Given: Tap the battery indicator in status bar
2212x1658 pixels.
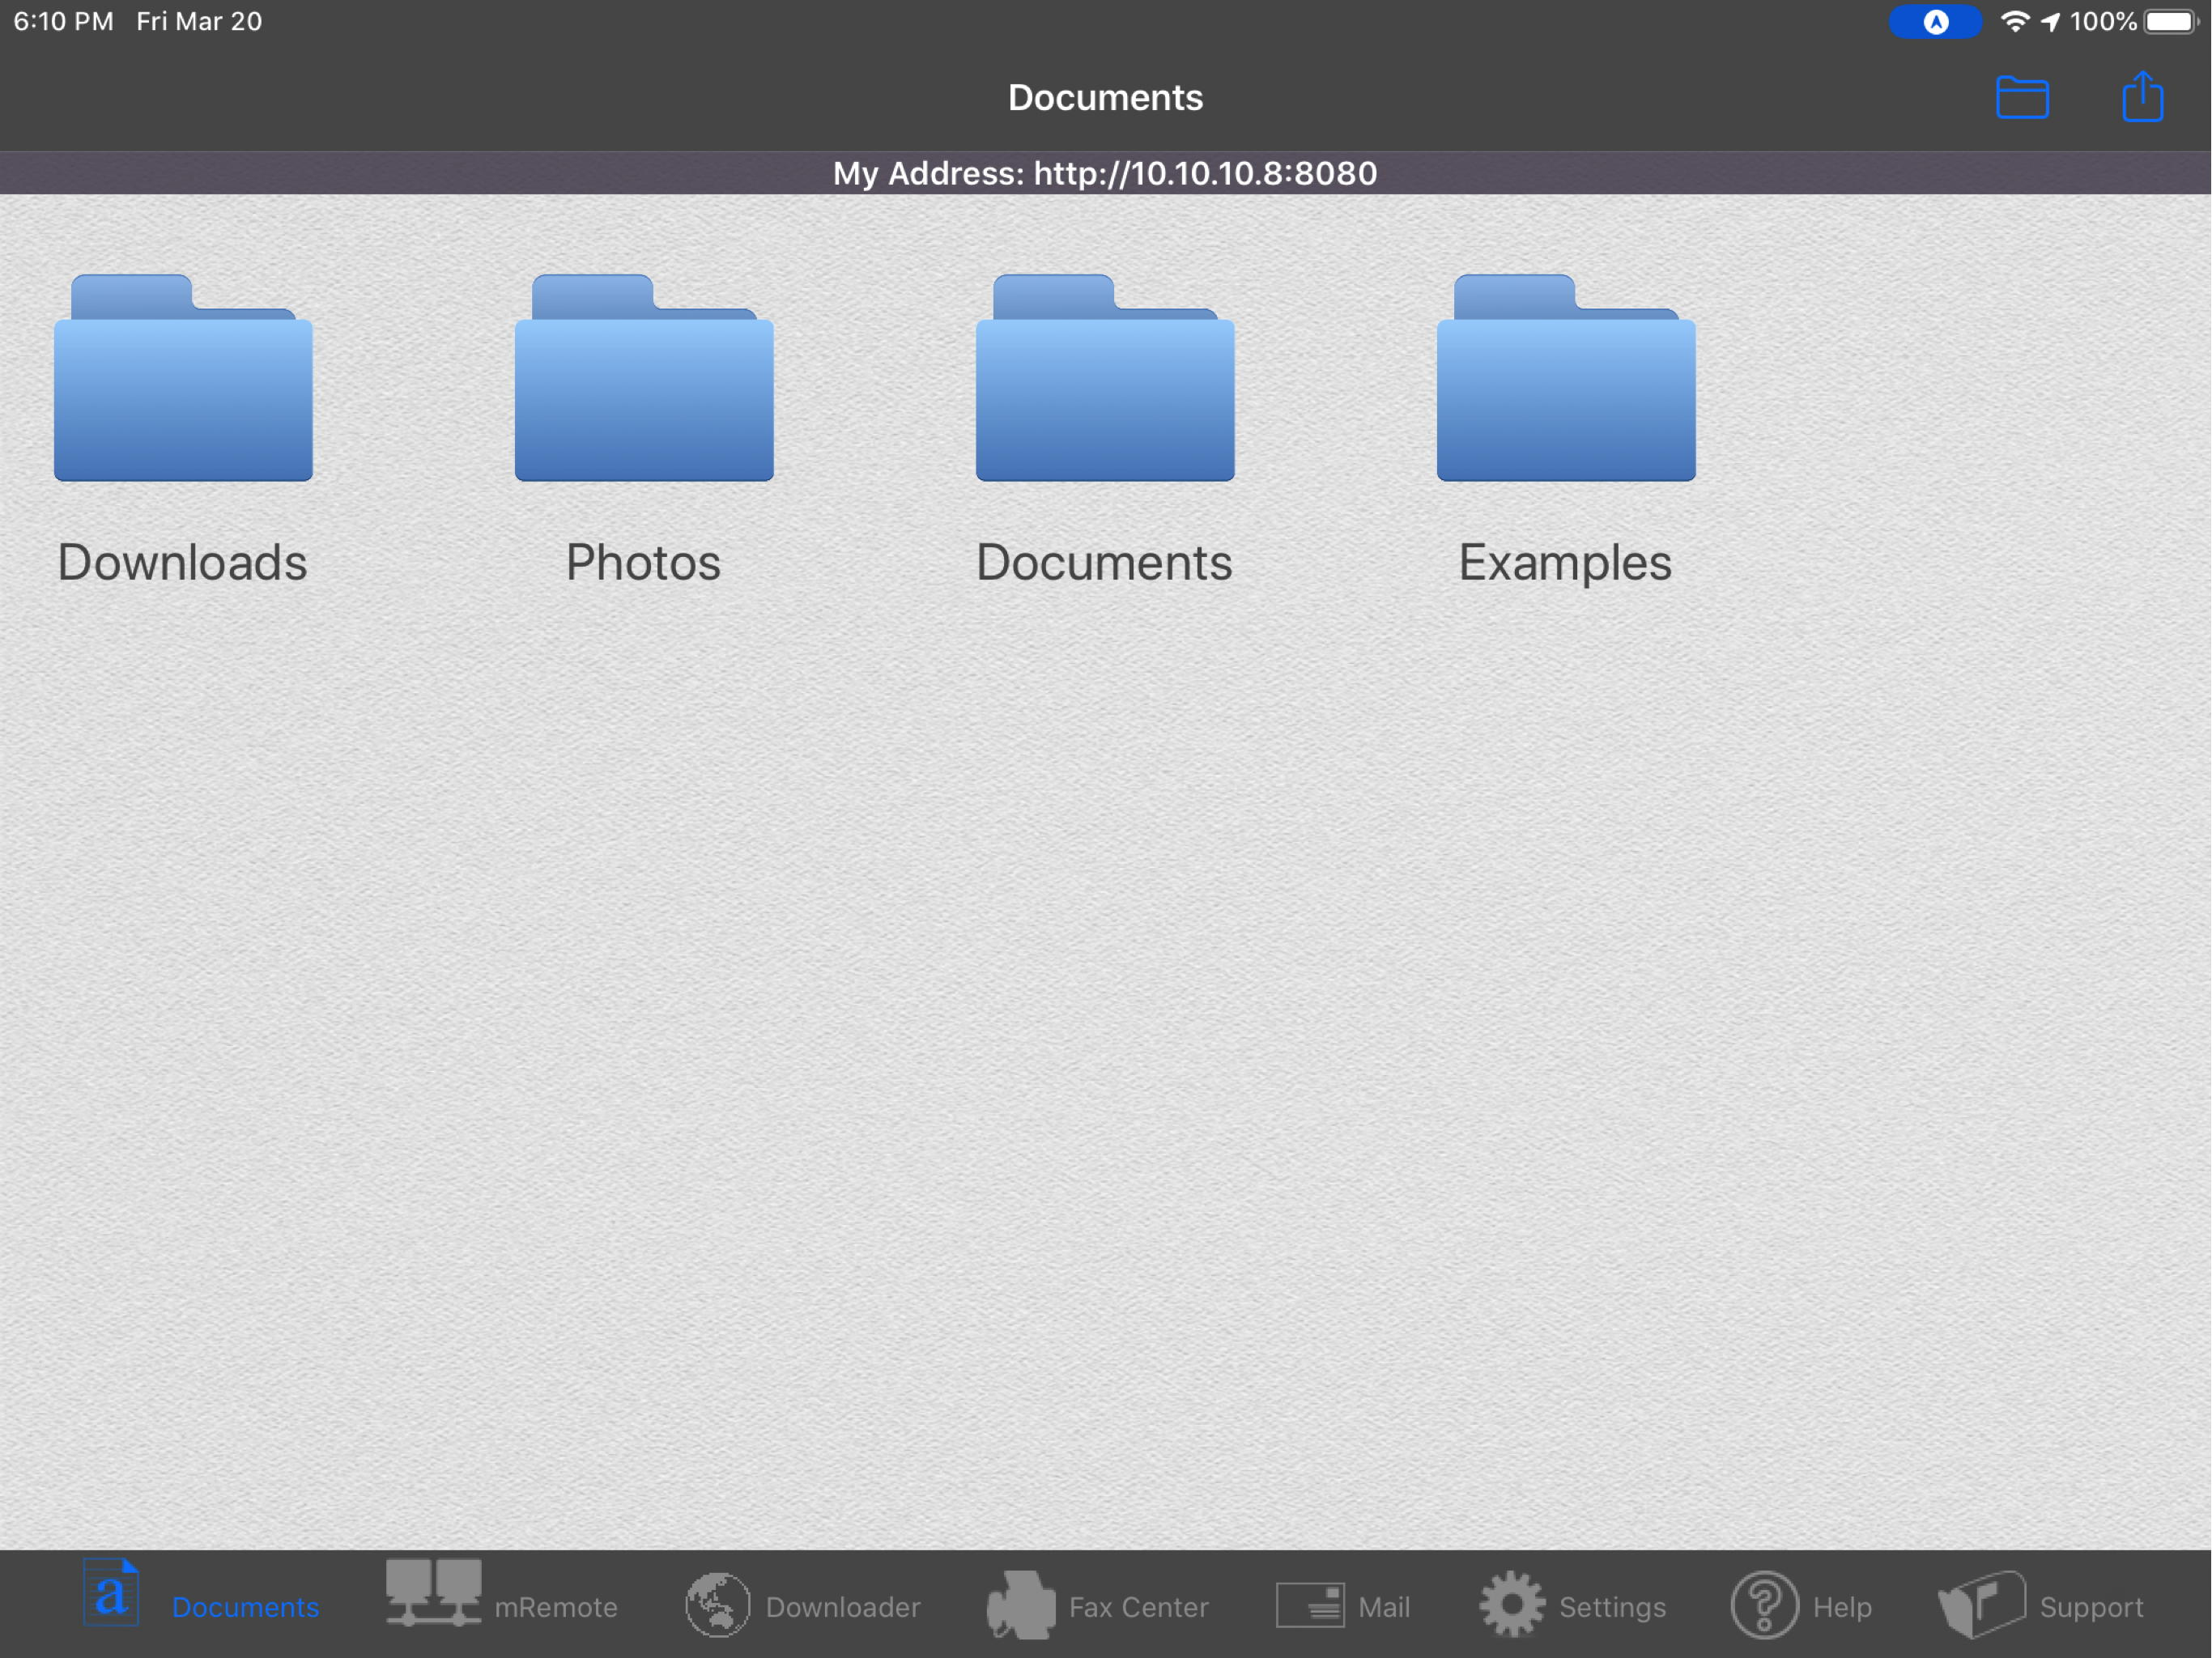Looking at the screenshot, I should [x=2171, y=22].
